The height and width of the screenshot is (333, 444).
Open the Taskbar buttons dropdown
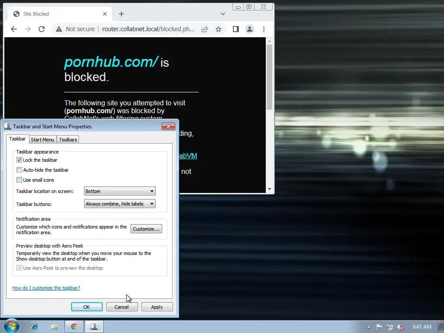120,204
